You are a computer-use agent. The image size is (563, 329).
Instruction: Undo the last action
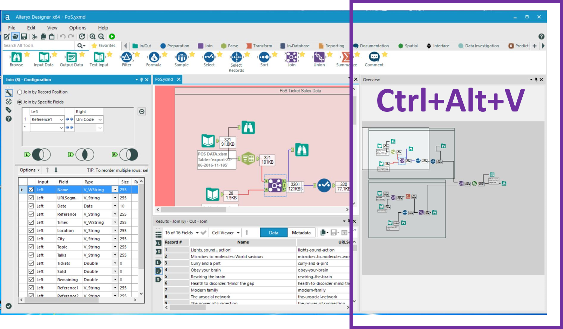point(62,36)
